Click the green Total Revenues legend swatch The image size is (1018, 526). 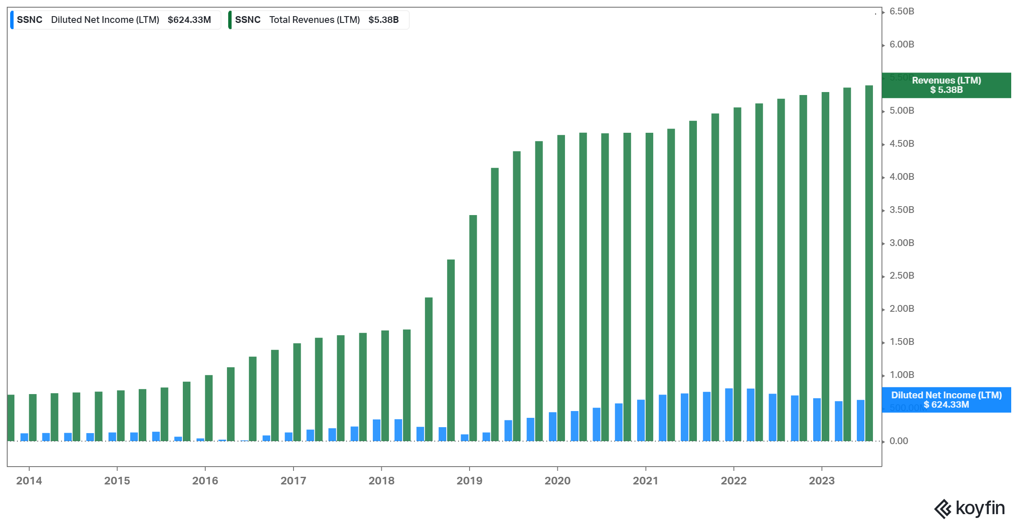click(230, 20)
